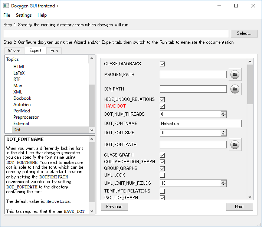The width and height of the screenshot is (262, 227).
Task: Click the red HAVE_DOT label
Action: [115, 106]
